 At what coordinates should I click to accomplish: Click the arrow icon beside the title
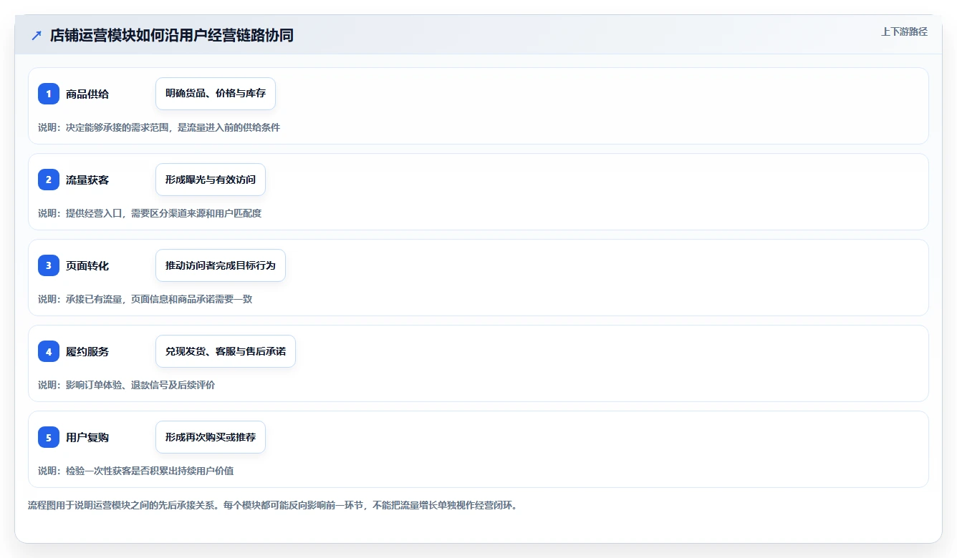[37, 35]
